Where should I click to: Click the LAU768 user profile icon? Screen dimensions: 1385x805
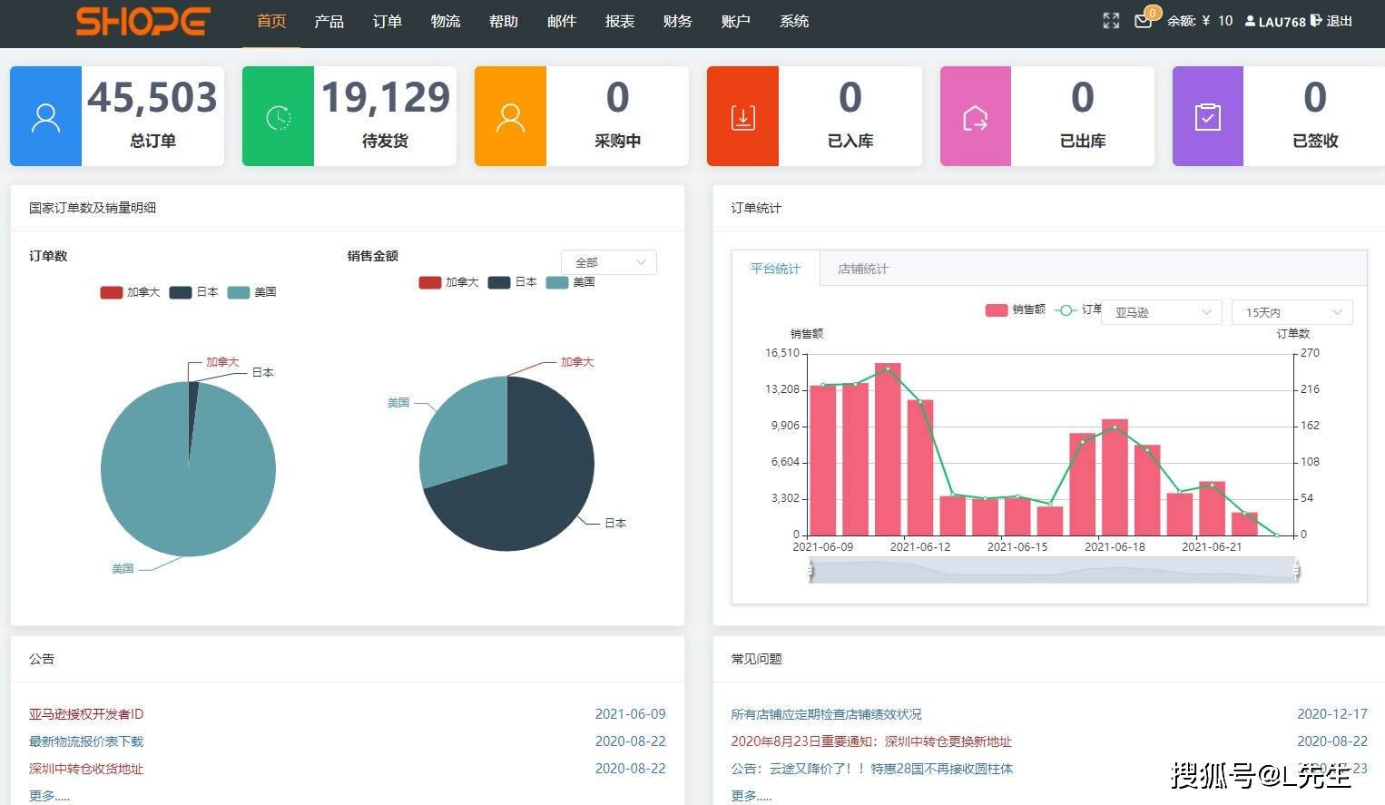click(1250, 21)
